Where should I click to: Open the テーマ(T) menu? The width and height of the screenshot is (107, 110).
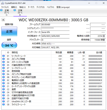(31, 7)
